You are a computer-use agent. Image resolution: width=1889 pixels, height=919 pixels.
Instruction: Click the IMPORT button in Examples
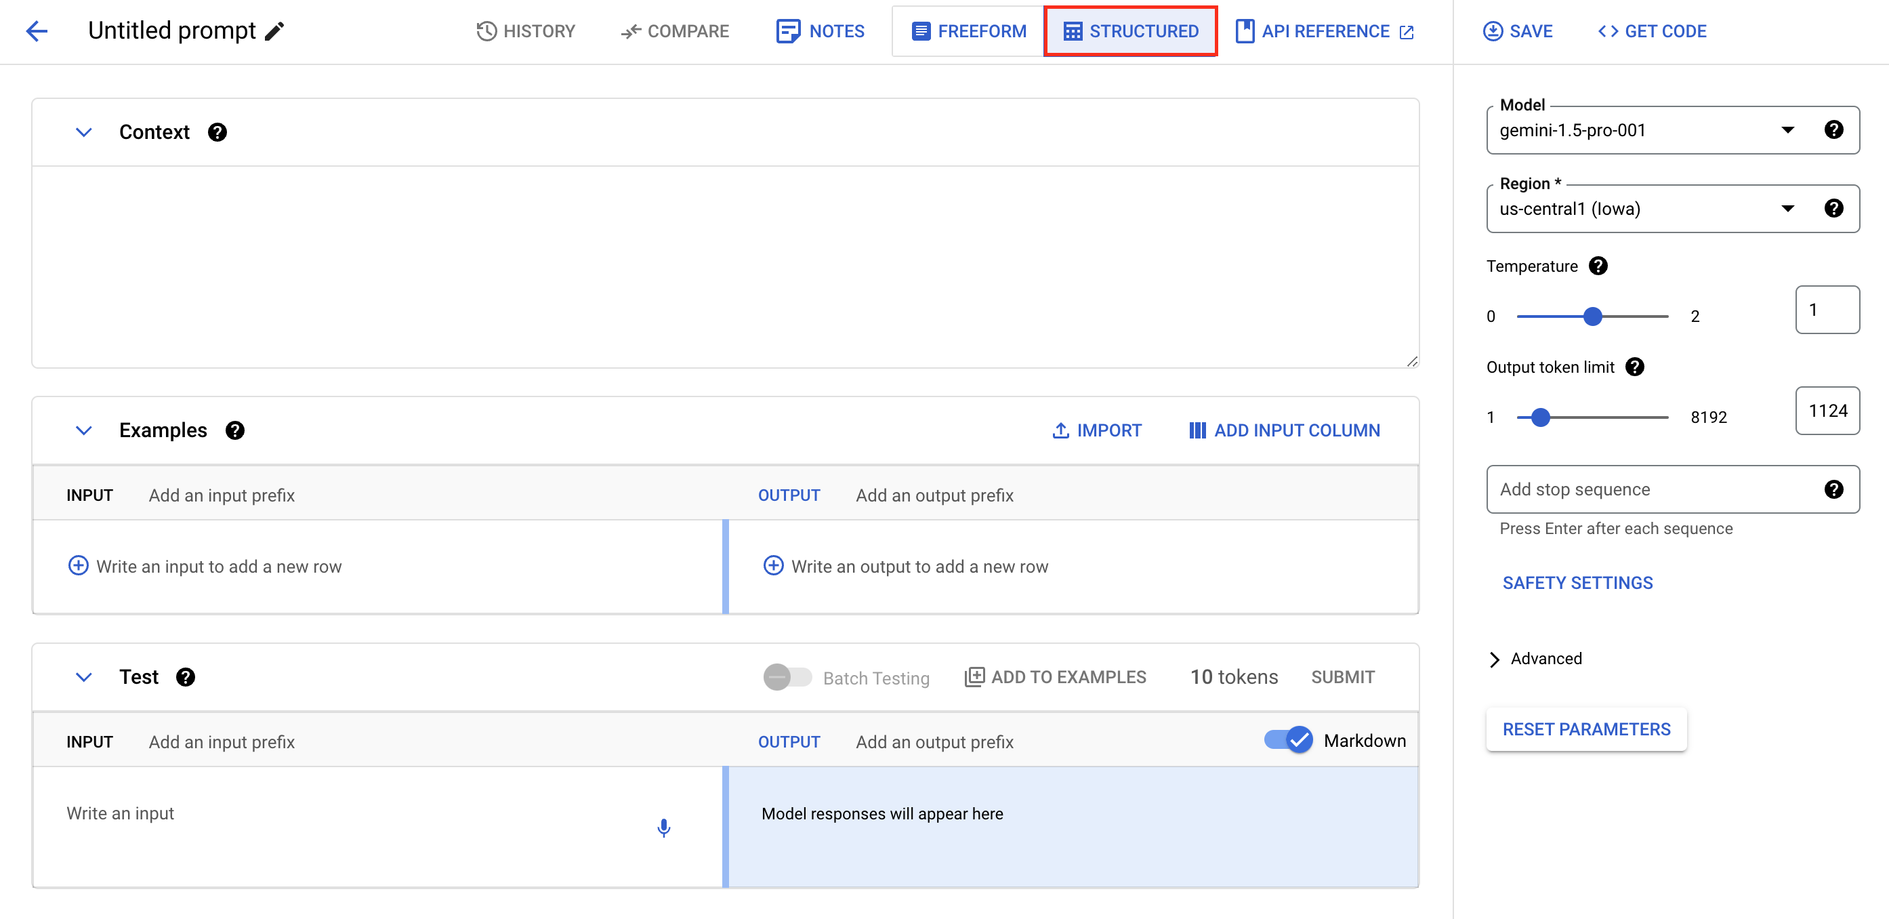coord(1096,430)
